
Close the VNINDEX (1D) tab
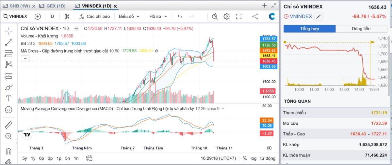coord(115,6)
